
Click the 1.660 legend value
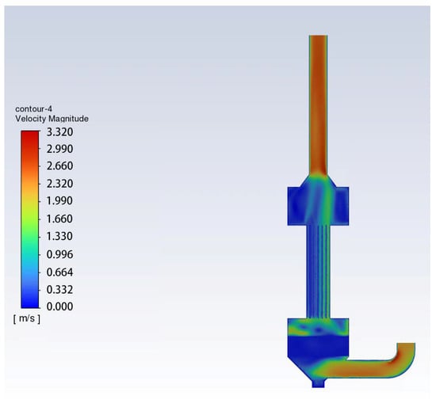pos(59,219)
